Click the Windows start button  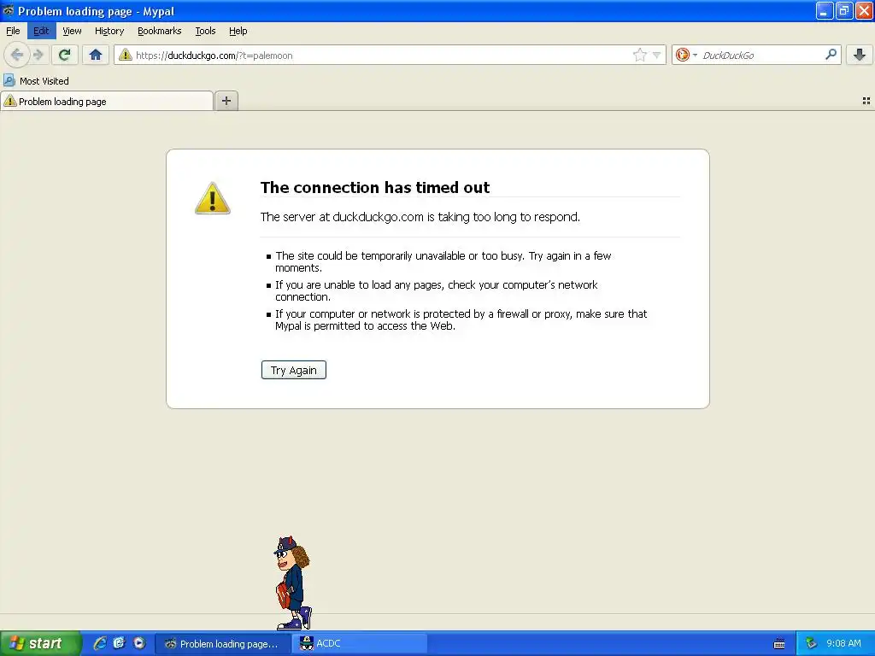40,643
